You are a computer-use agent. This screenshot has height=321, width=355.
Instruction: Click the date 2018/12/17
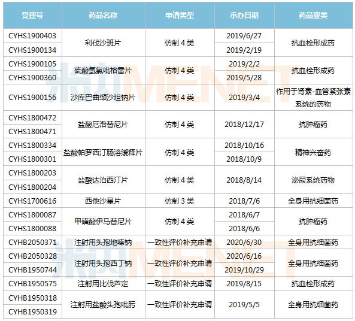(244, 125)
